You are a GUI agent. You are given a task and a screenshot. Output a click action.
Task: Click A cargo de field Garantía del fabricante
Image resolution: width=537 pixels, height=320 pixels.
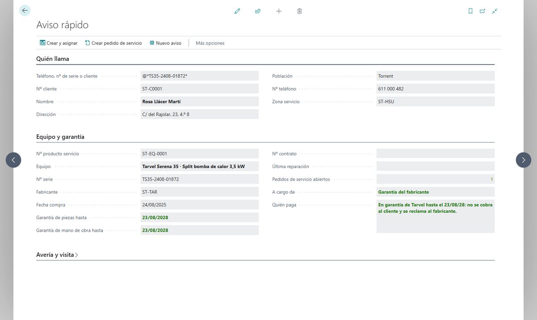pyautogui.click(x=435, y=192)
